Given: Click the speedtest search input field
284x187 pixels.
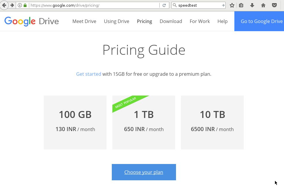Looking at the screenshot, I should [199, 6].
